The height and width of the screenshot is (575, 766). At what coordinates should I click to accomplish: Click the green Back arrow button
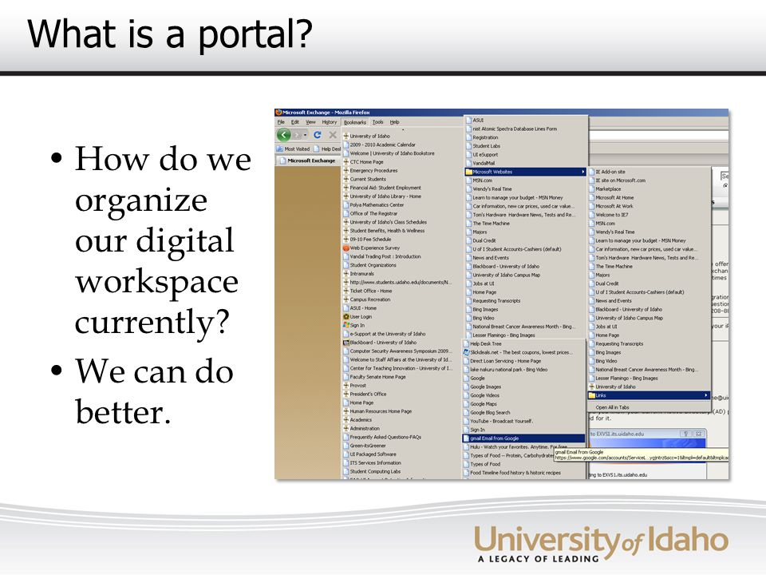point(284,134)
